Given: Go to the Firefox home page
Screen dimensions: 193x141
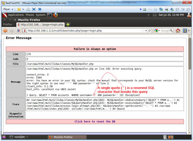Looking at the screenshot, I should click(x=178, y=31).
